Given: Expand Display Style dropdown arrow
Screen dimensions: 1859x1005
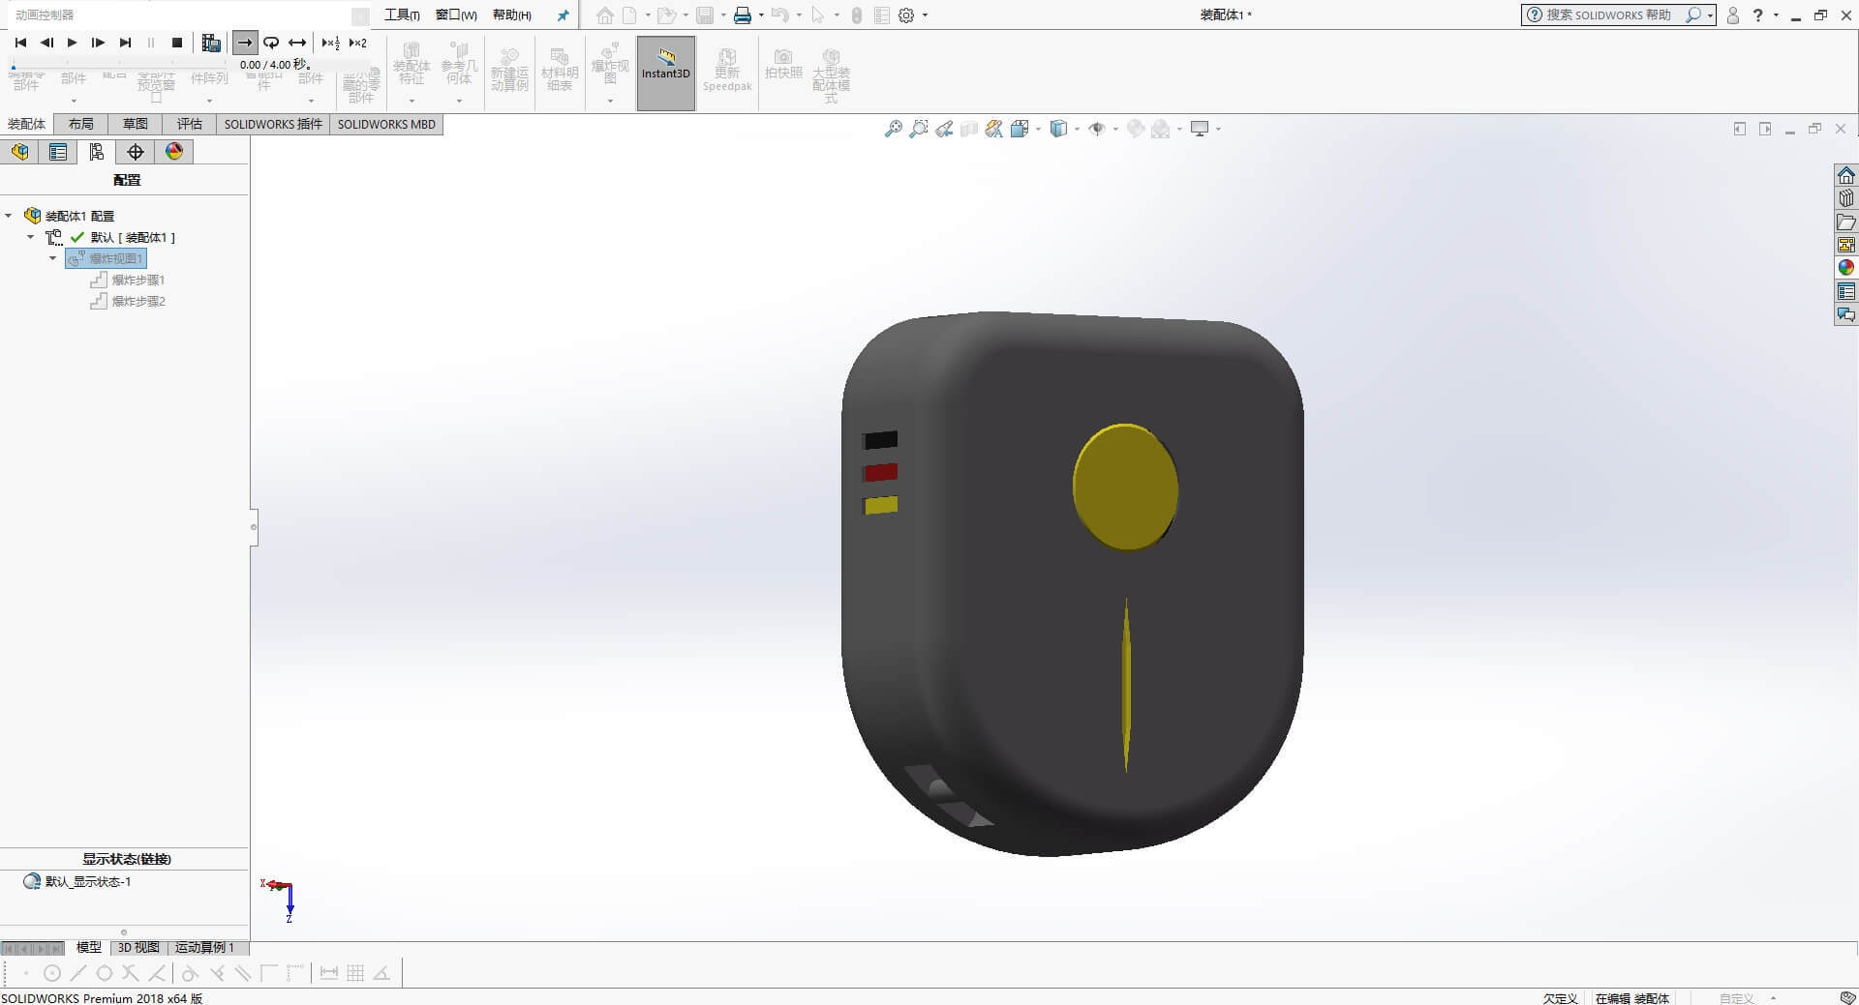Looking at the screenshot, I should point(1077,129).
